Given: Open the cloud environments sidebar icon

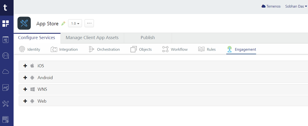Looking at the screenshot, I should 6,72.
